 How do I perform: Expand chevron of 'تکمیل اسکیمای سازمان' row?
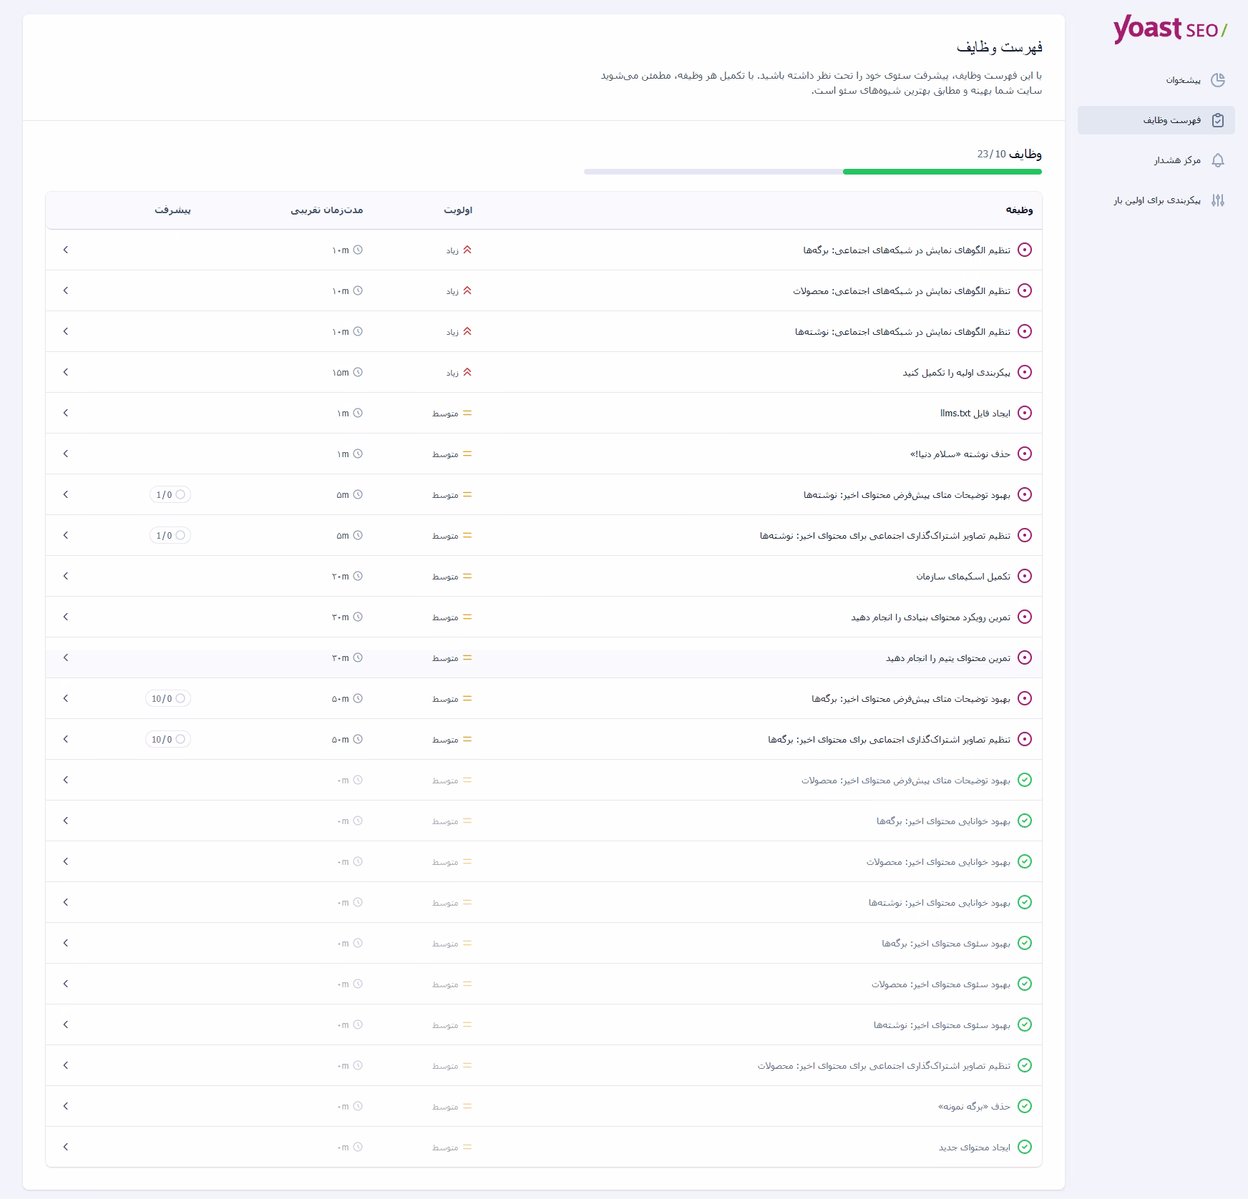point(66,576)
